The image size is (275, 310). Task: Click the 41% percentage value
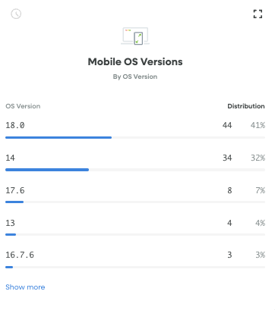(x=258, y=125)
